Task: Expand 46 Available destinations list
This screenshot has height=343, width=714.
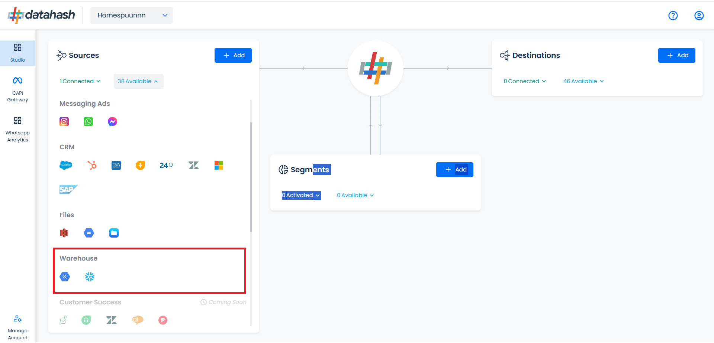Action: [583, 81]
